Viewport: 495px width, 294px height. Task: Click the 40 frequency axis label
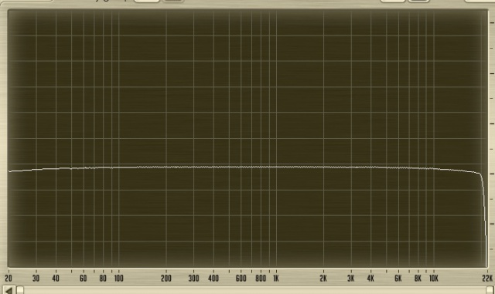pyautogui.click(x=56, y=279)
